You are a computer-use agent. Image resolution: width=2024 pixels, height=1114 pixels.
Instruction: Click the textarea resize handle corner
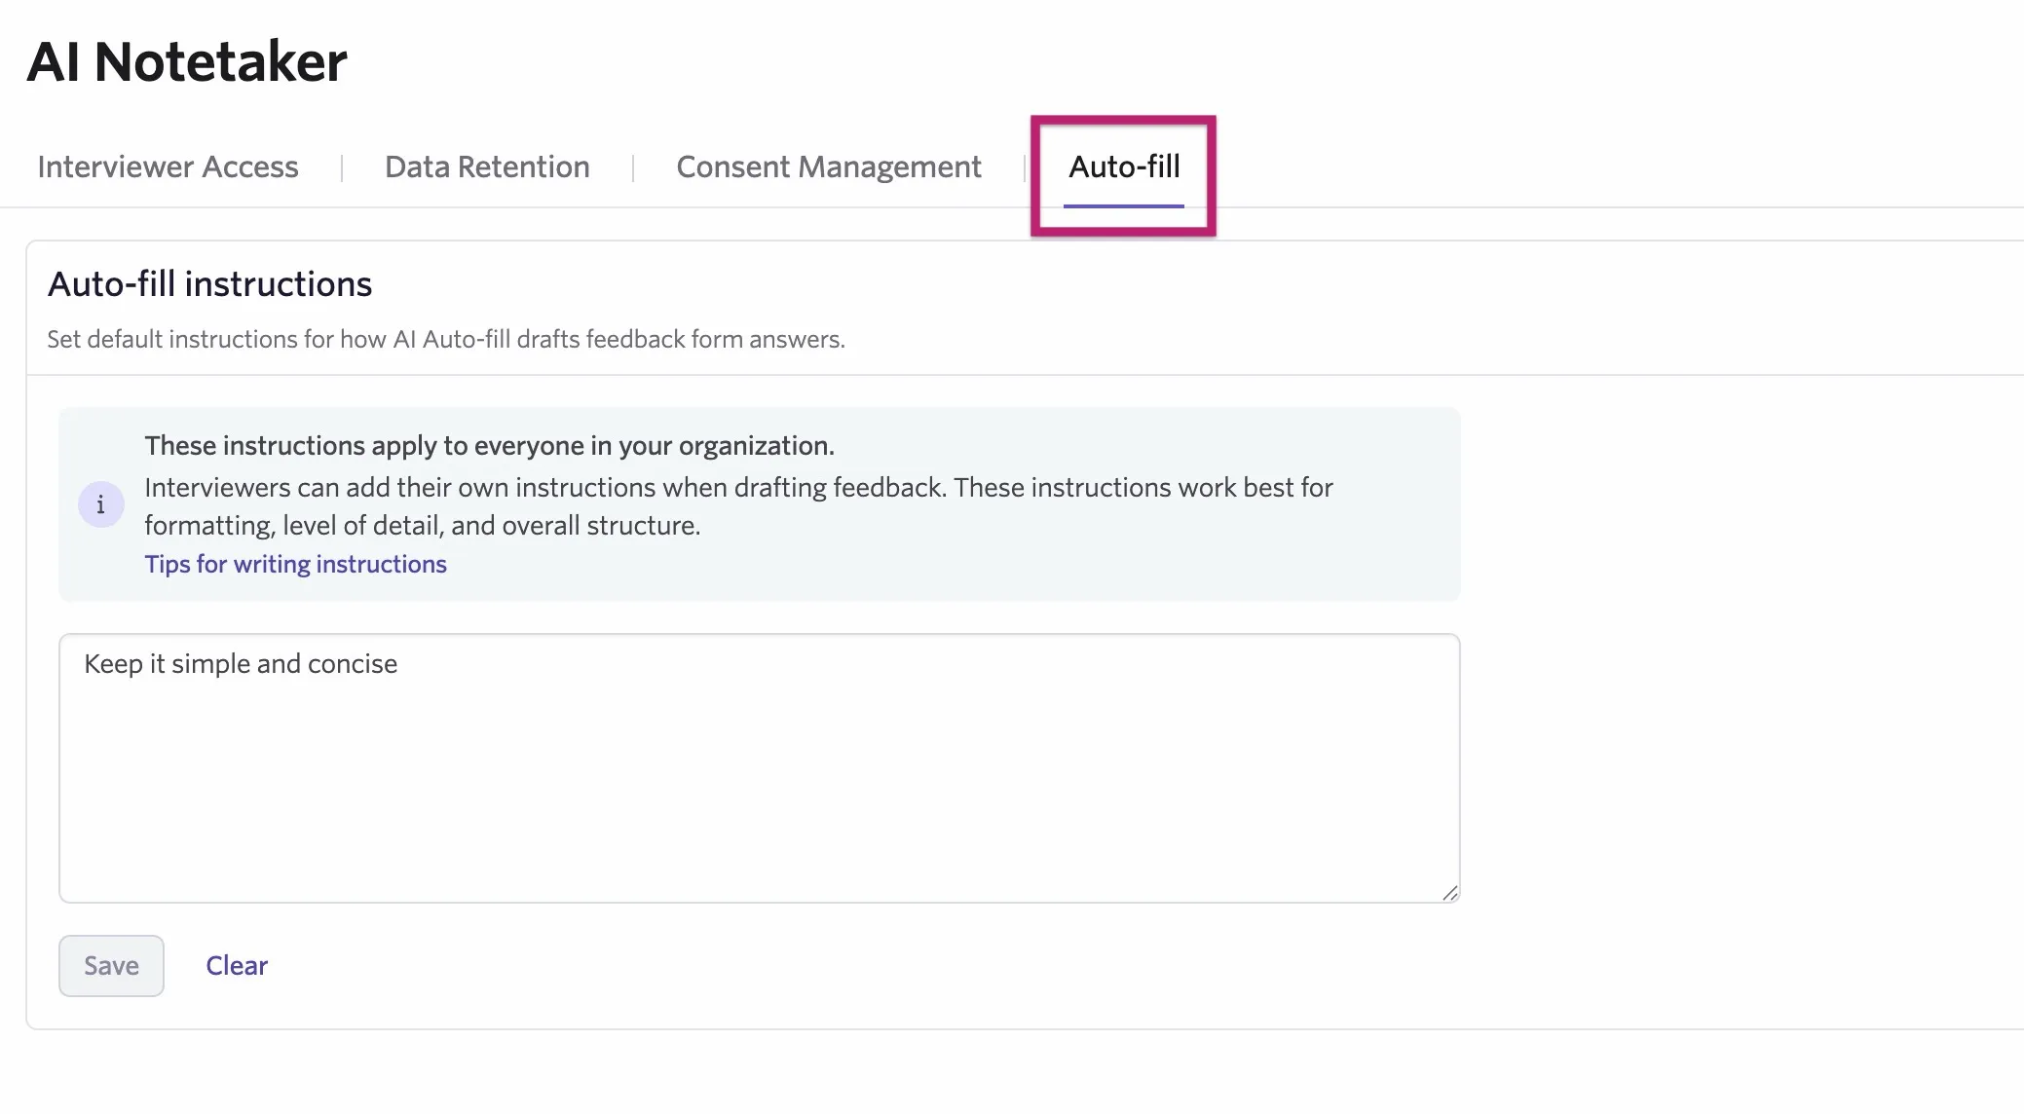coord(1449,892)
